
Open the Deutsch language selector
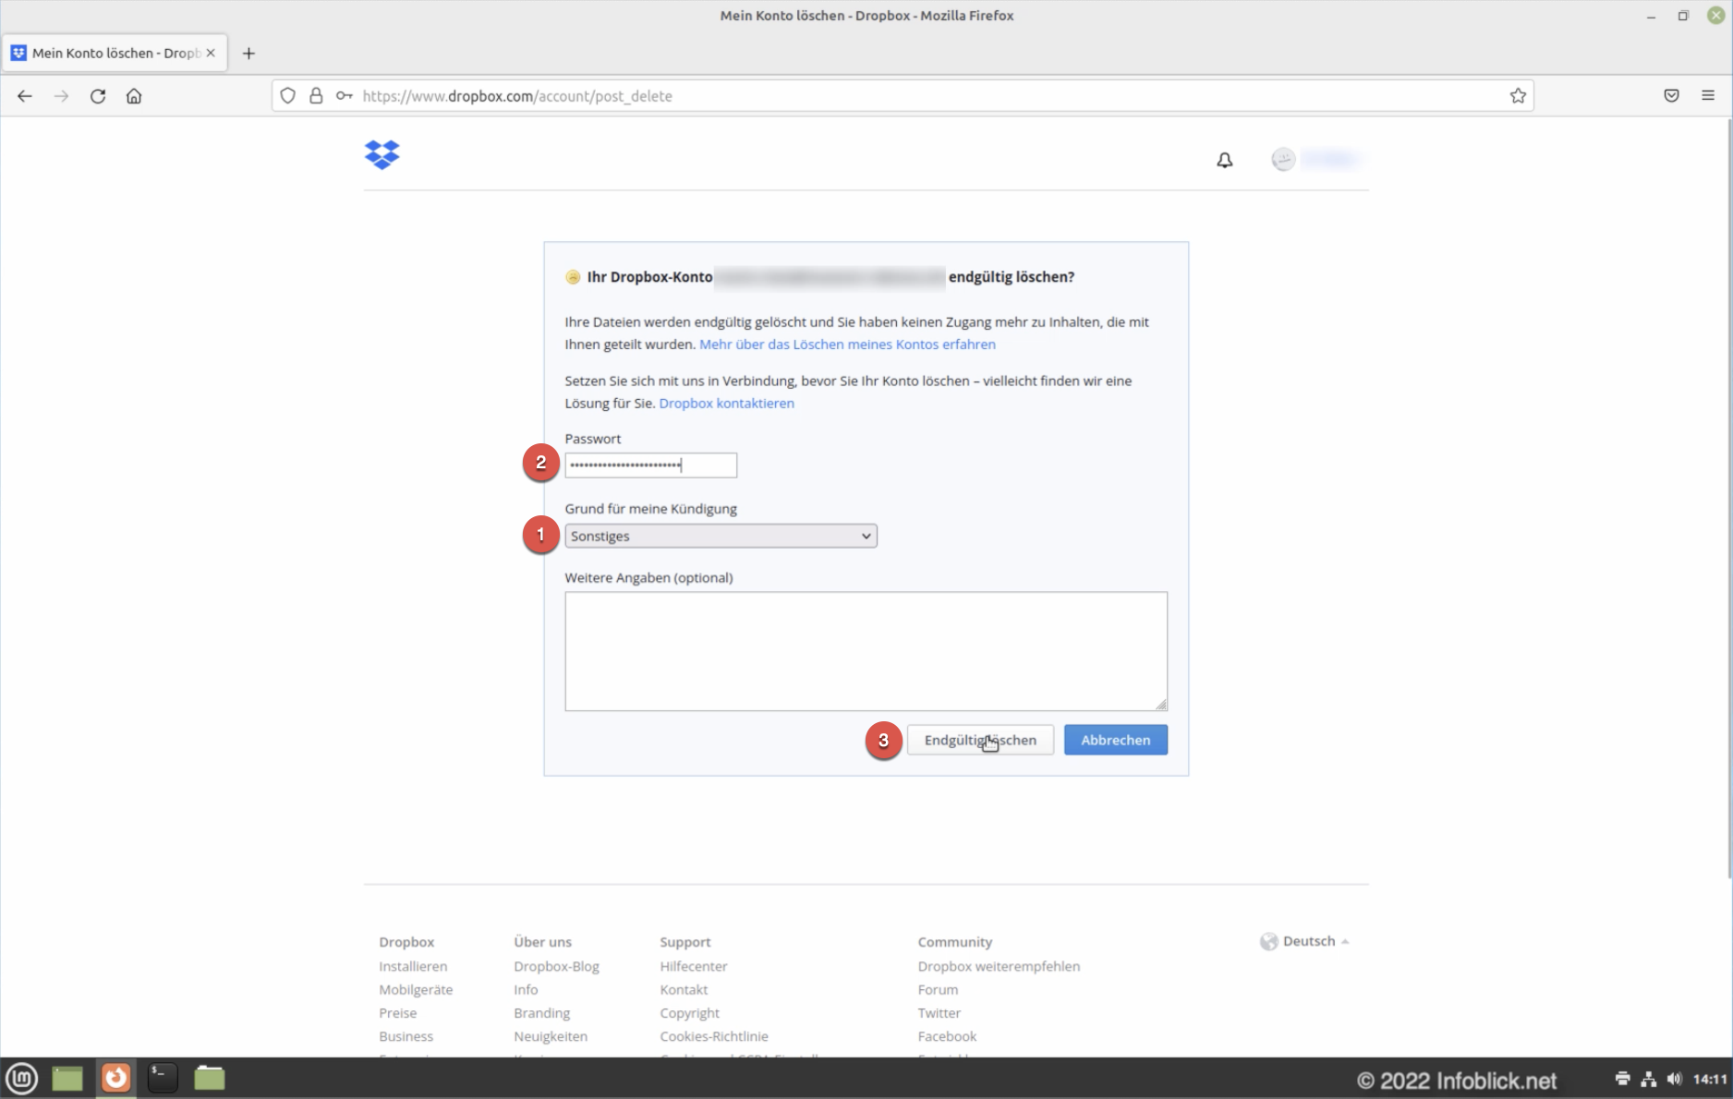1304,941
